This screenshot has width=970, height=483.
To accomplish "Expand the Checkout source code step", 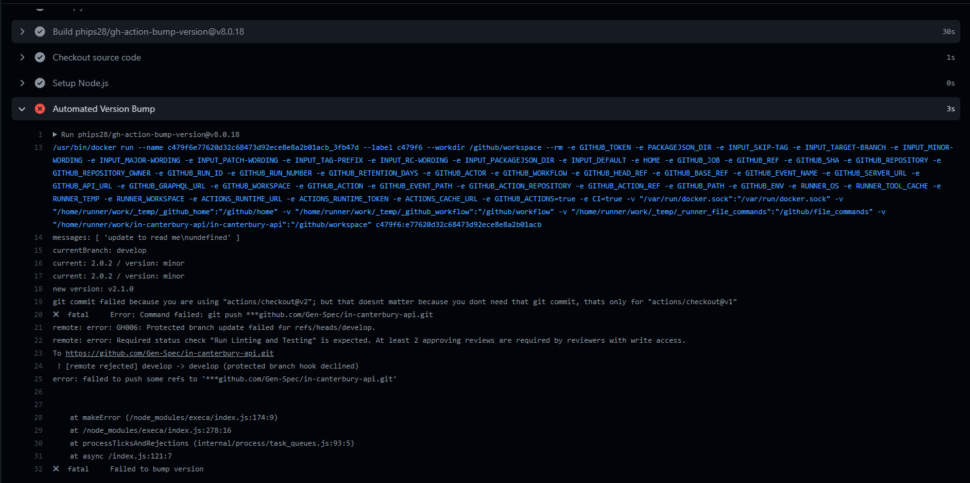I will (x=22, y=57).
